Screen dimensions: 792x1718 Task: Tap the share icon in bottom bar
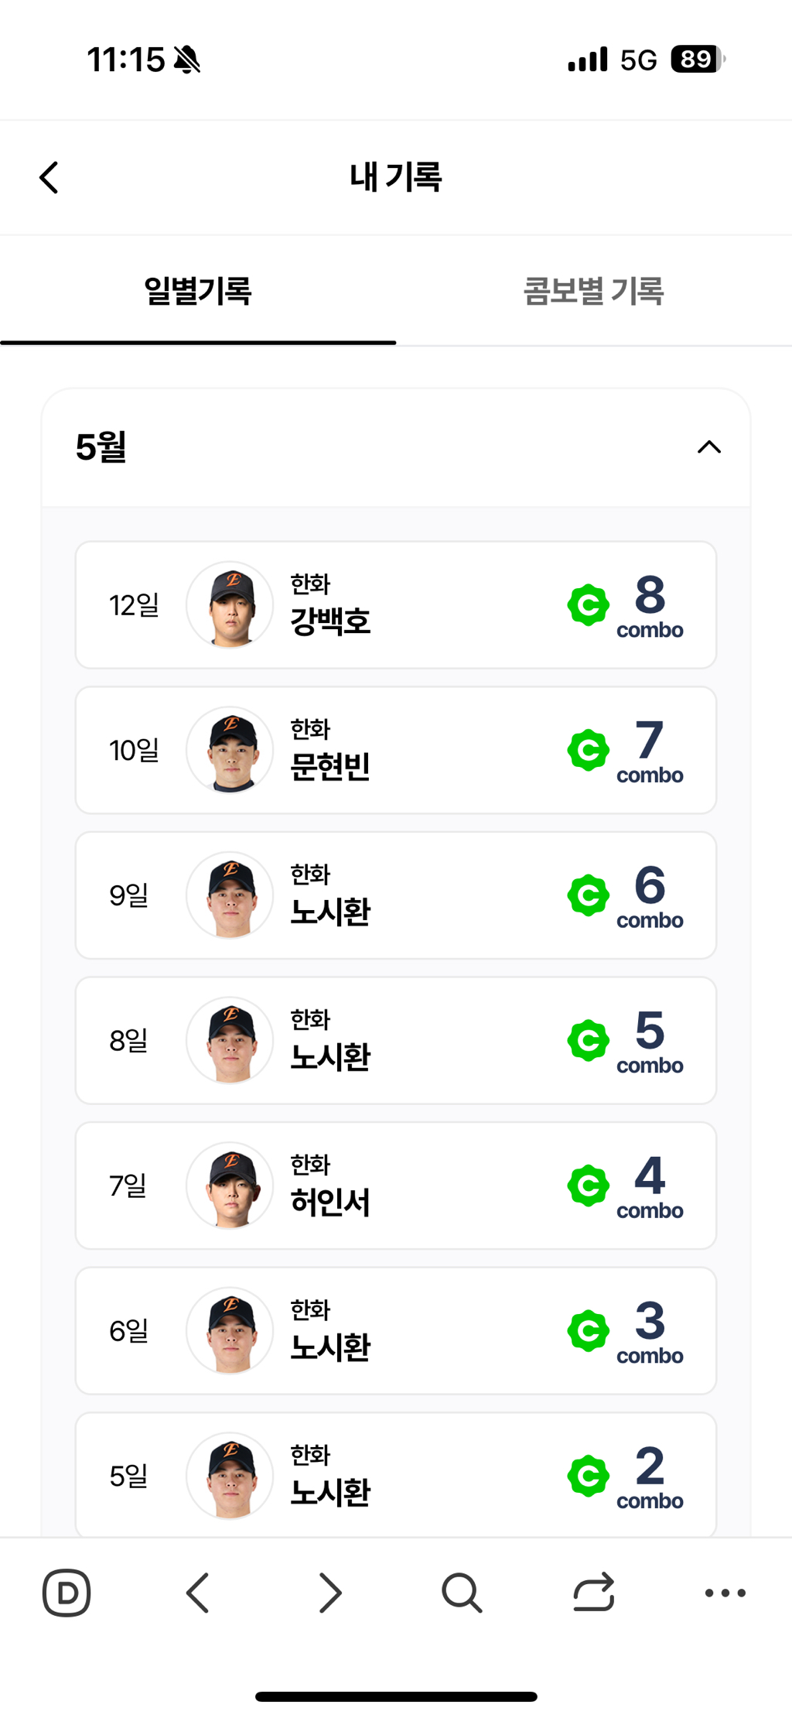(x=594, y=1593)
